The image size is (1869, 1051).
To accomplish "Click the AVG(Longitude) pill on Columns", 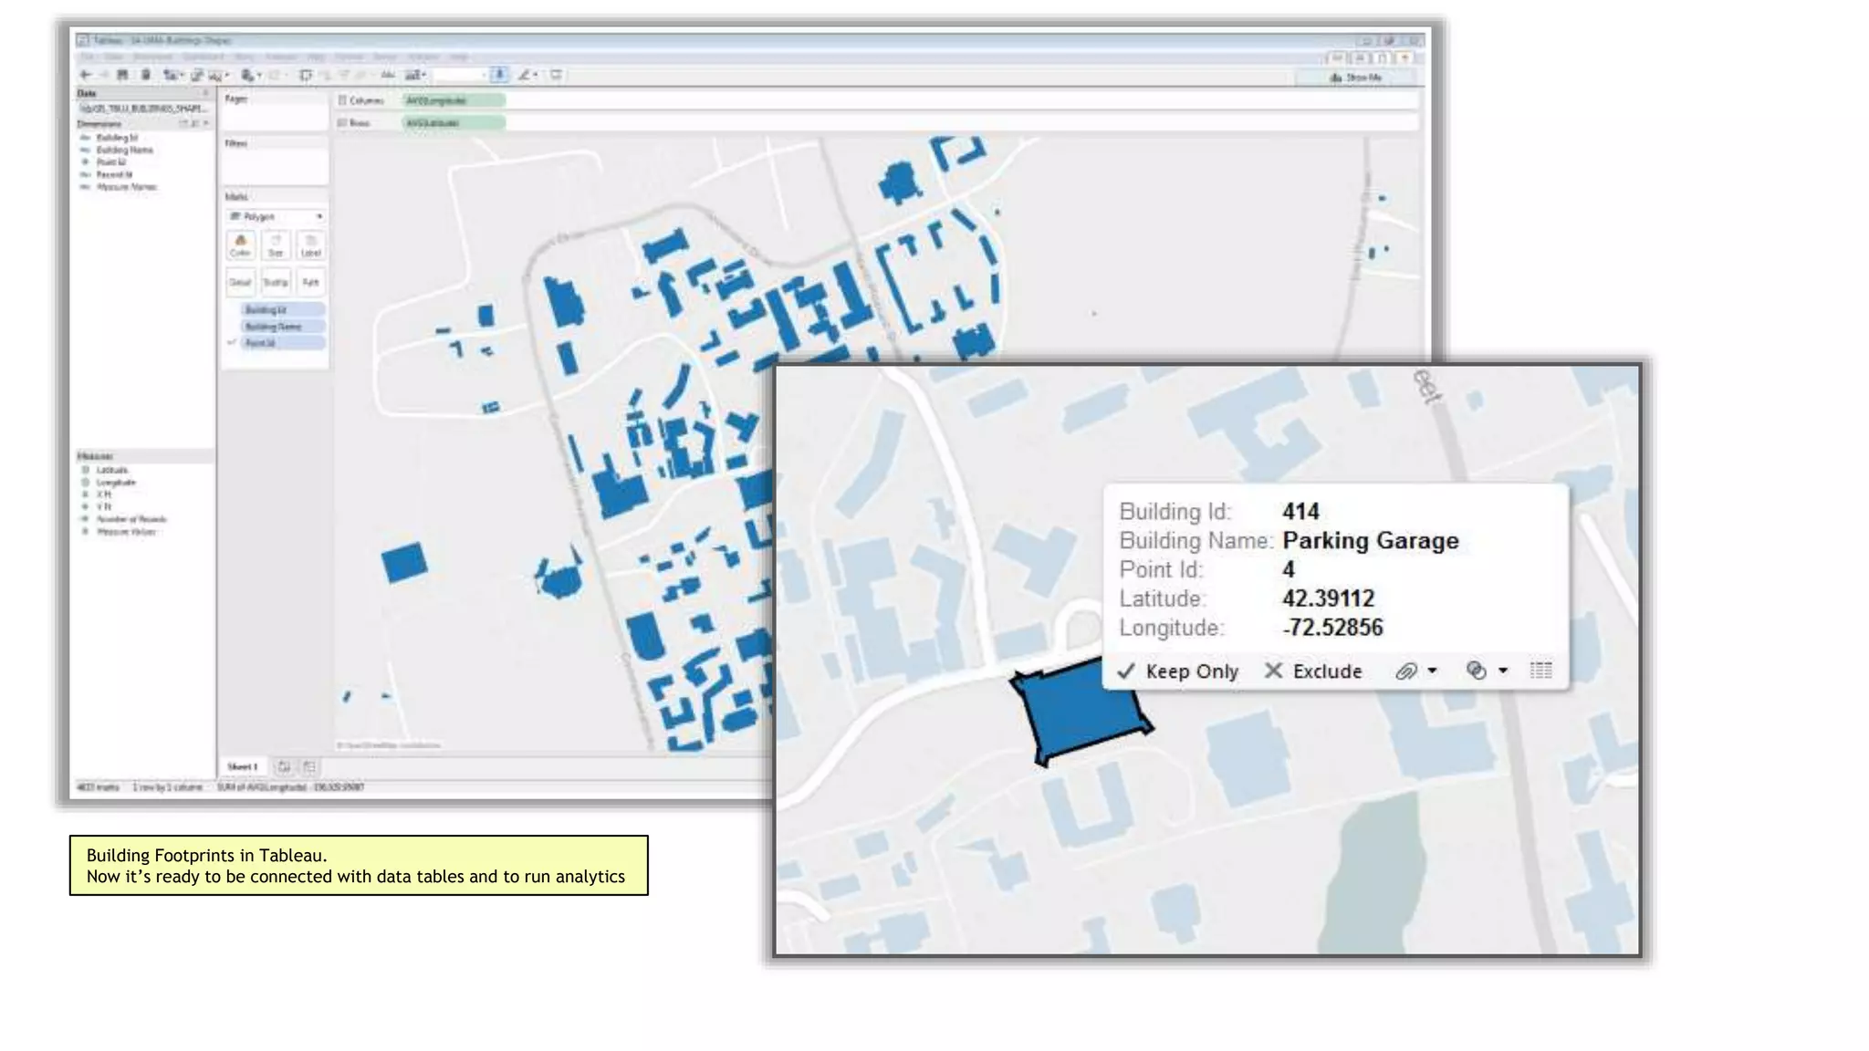I will [x=454, y=100].
